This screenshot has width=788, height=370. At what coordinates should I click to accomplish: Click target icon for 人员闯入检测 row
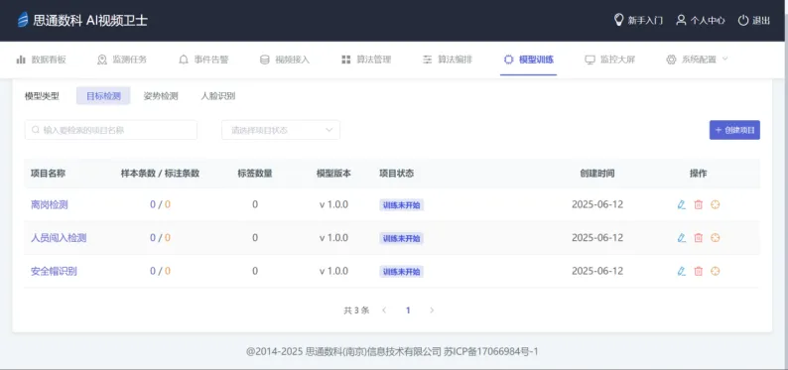716,238
